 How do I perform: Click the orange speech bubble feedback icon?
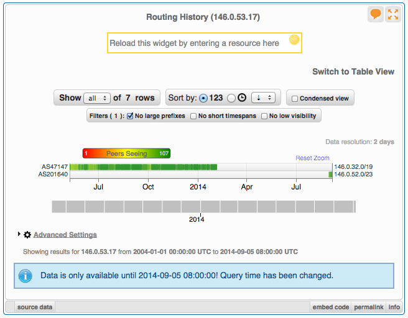click(x=375, y=14)
